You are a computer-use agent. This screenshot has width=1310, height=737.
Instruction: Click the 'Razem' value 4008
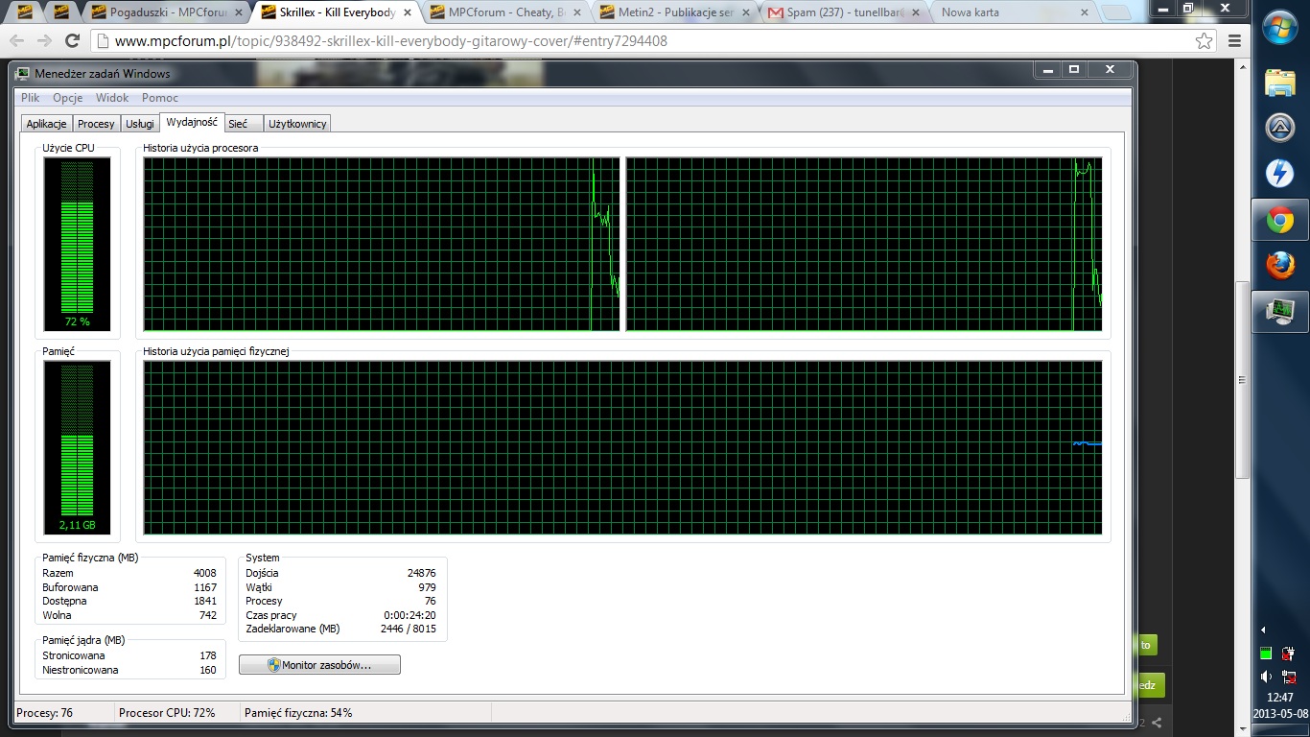[x=205, y=573]
